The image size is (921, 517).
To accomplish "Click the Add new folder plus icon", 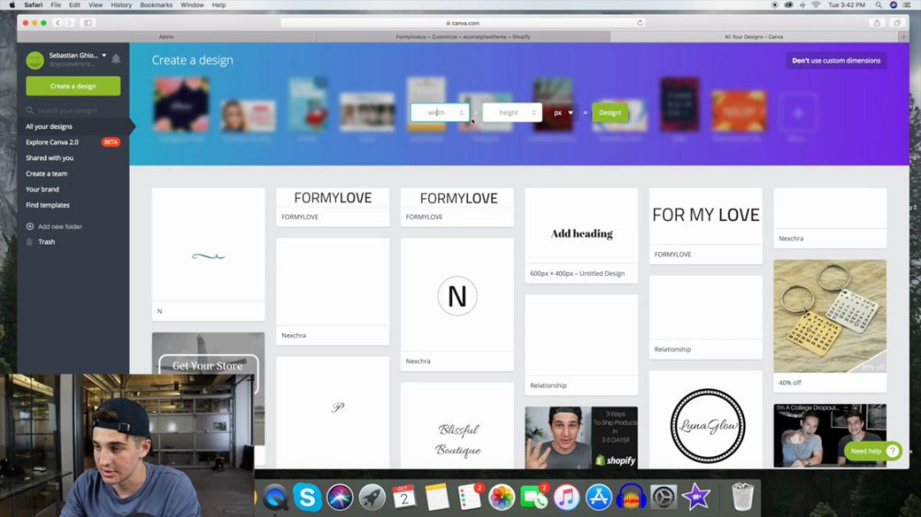I will click(30, 226).
